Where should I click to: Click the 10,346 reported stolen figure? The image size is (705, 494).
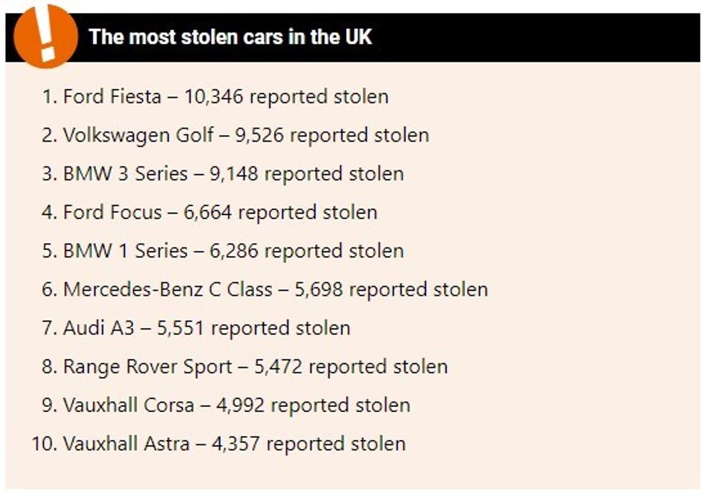click(286, 96)
